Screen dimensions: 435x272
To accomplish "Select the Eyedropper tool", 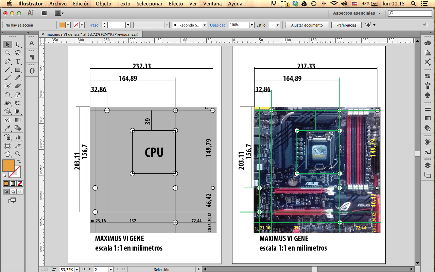I will click(x=7, y=128).
